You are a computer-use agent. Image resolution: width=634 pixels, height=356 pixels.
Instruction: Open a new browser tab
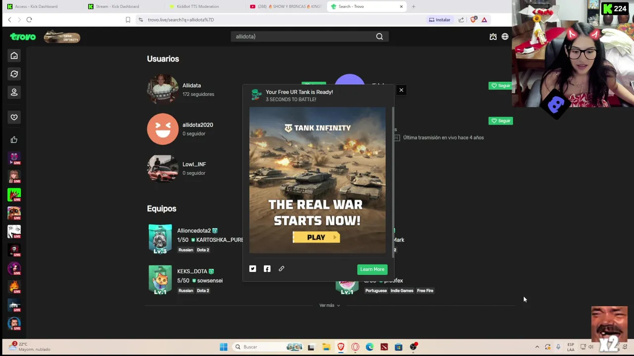pos(414,6)
